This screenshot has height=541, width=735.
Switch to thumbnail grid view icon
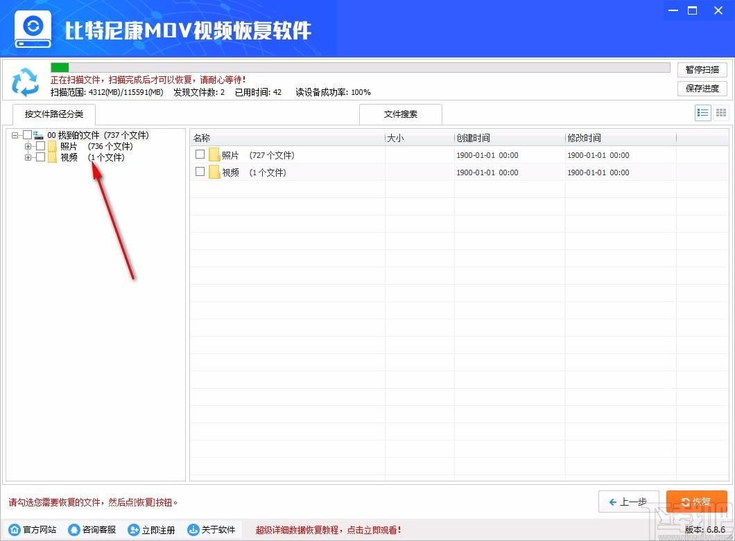[721, 113]
